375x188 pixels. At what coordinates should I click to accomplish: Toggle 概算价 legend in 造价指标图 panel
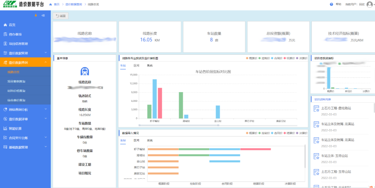coord(251,58)
